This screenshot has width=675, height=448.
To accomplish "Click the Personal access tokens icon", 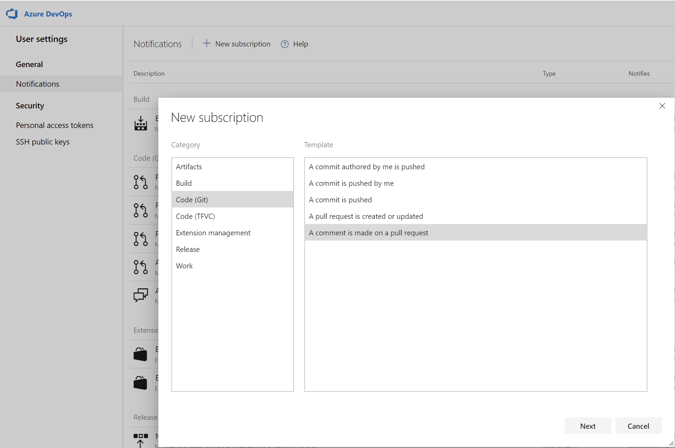I will point(54,125).
